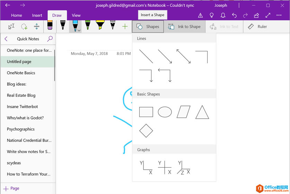Click the Ink to Text button
290x194 pixels.
point(224,27)
